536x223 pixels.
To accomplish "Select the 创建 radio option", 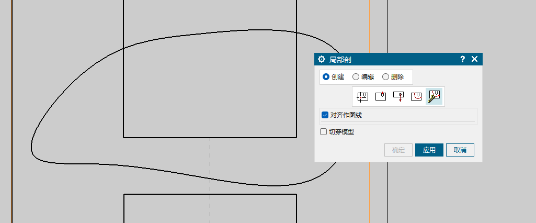I will 326,77.
